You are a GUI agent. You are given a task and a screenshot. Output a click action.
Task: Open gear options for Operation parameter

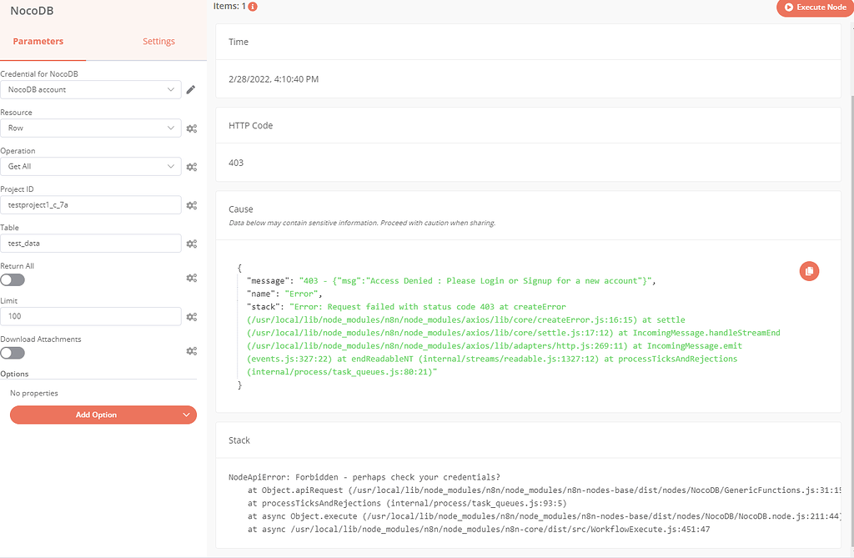[191, 167]
